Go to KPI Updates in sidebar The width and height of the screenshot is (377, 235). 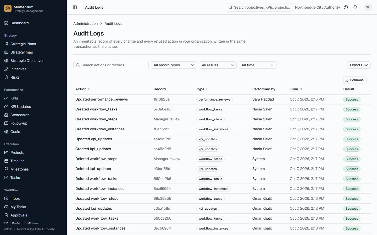(21, 107)
